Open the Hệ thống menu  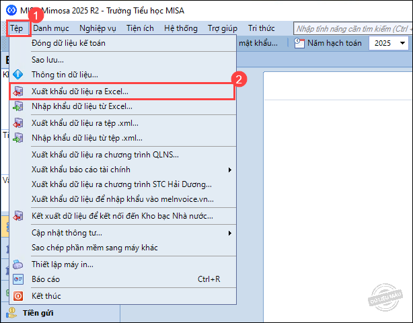tap(181, 28)
